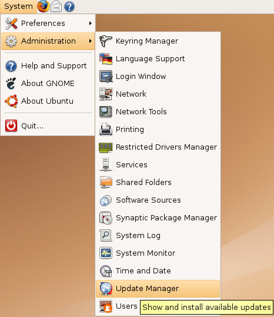Open Software Sources entry
This screenshot has width=274, height=317.
[158, 200]
